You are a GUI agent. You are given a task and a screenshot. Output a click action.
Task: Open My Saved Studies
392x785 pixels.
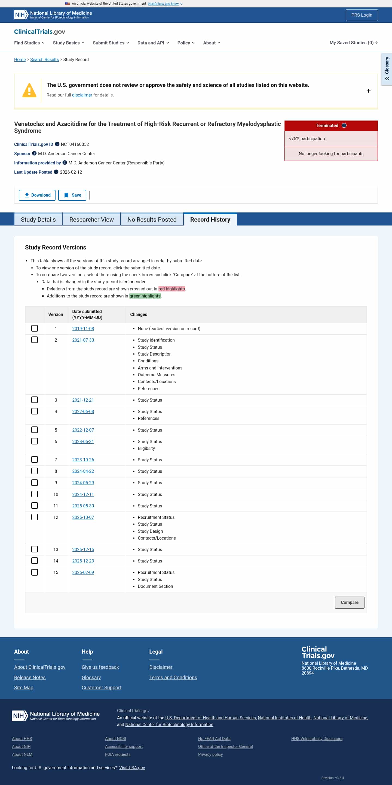pyautogui.click(x=354, y=43)
